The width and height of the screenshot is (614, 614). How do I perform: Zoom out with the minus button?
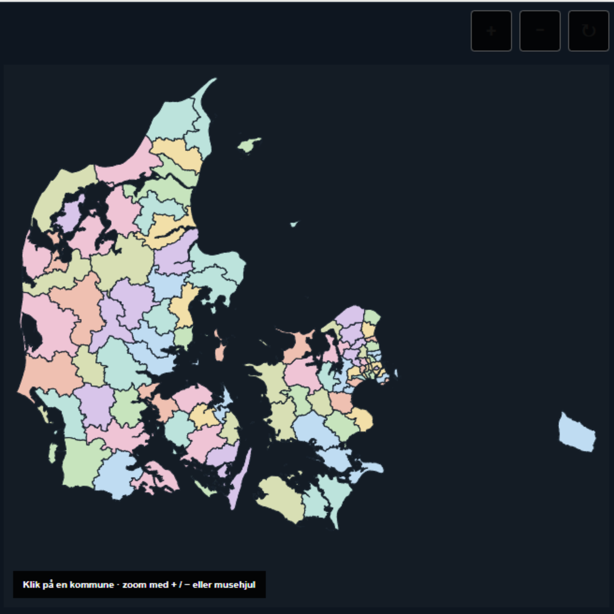540,31
